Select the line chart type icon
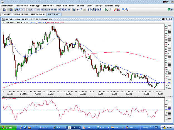The width and height of the screenshot is (174, 130). point(23,10)
